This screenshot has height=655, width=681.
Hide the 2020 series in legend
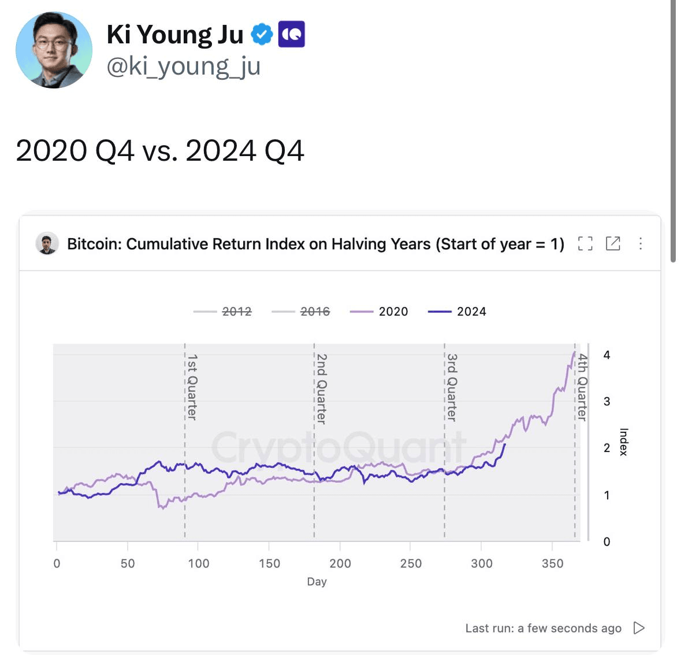(379, 312)
